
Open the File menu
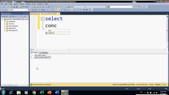tap(2, 4)
